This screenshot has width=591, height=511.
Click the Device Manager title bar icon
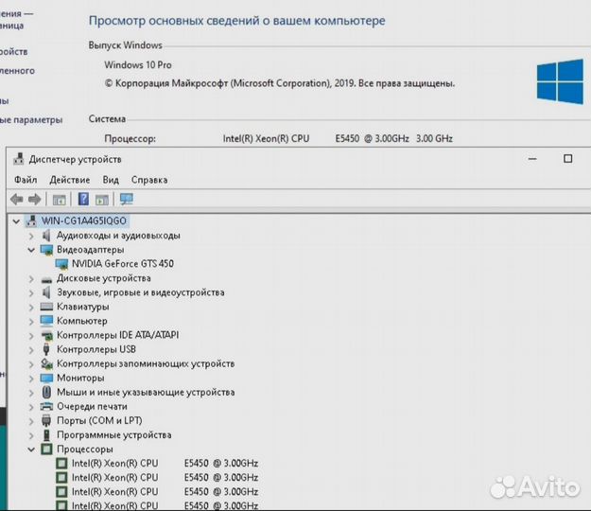pyautogui.click(x=19, y=159)
